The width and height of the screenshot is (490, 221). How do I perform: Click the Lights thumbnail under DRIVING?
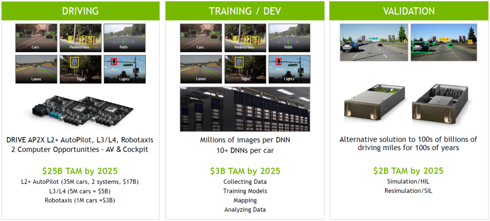(x=124, y=69)
